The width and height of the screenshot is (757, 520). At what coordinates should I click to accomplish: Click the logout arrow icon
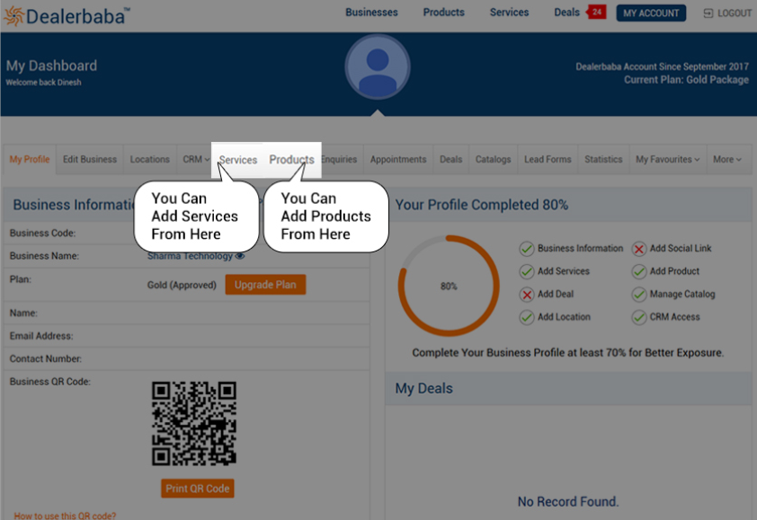708,13
